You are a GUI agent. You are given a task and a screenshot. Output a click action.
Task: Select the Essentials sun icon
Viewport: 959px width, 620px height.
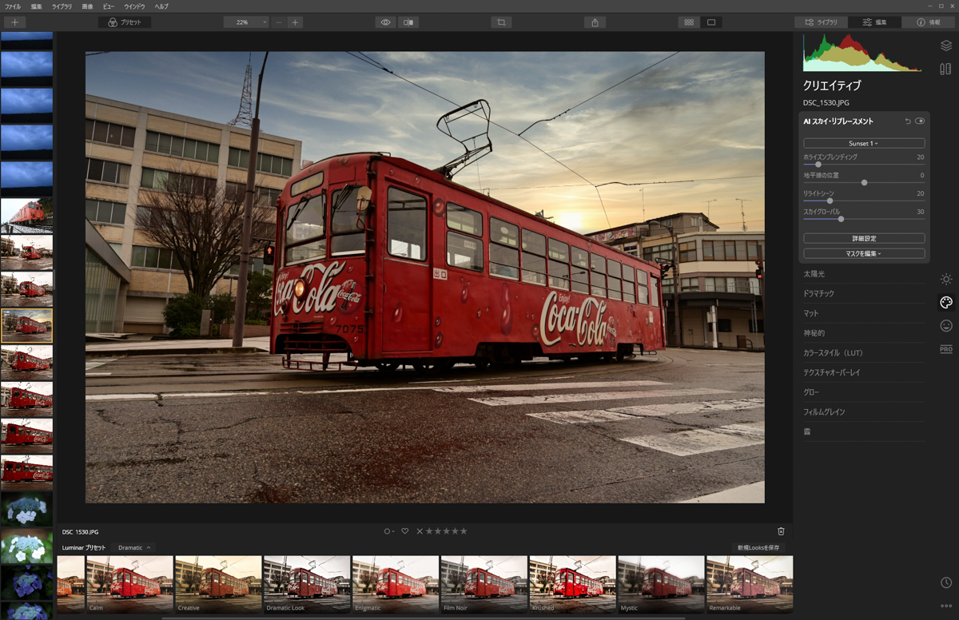(946, 279)
